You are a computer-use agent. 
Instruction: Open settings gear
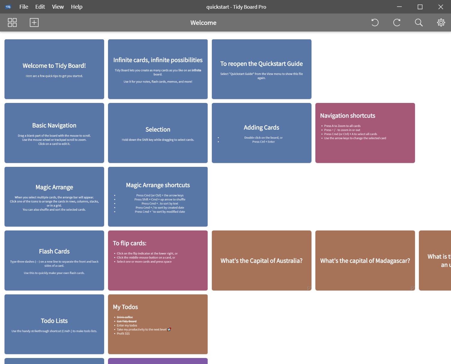tap(441, 23)
